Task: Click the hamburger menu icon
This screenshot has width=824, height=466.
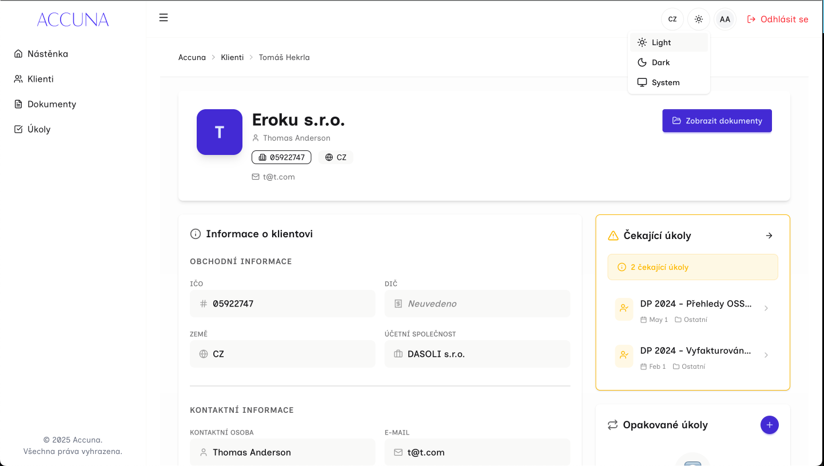Action: click(164, 18)
